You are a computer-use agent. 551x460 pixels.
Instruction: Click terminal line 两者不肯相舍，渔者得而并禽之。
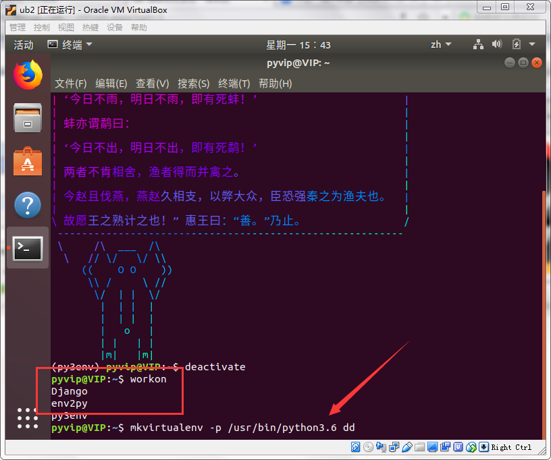tap(152, 172)
